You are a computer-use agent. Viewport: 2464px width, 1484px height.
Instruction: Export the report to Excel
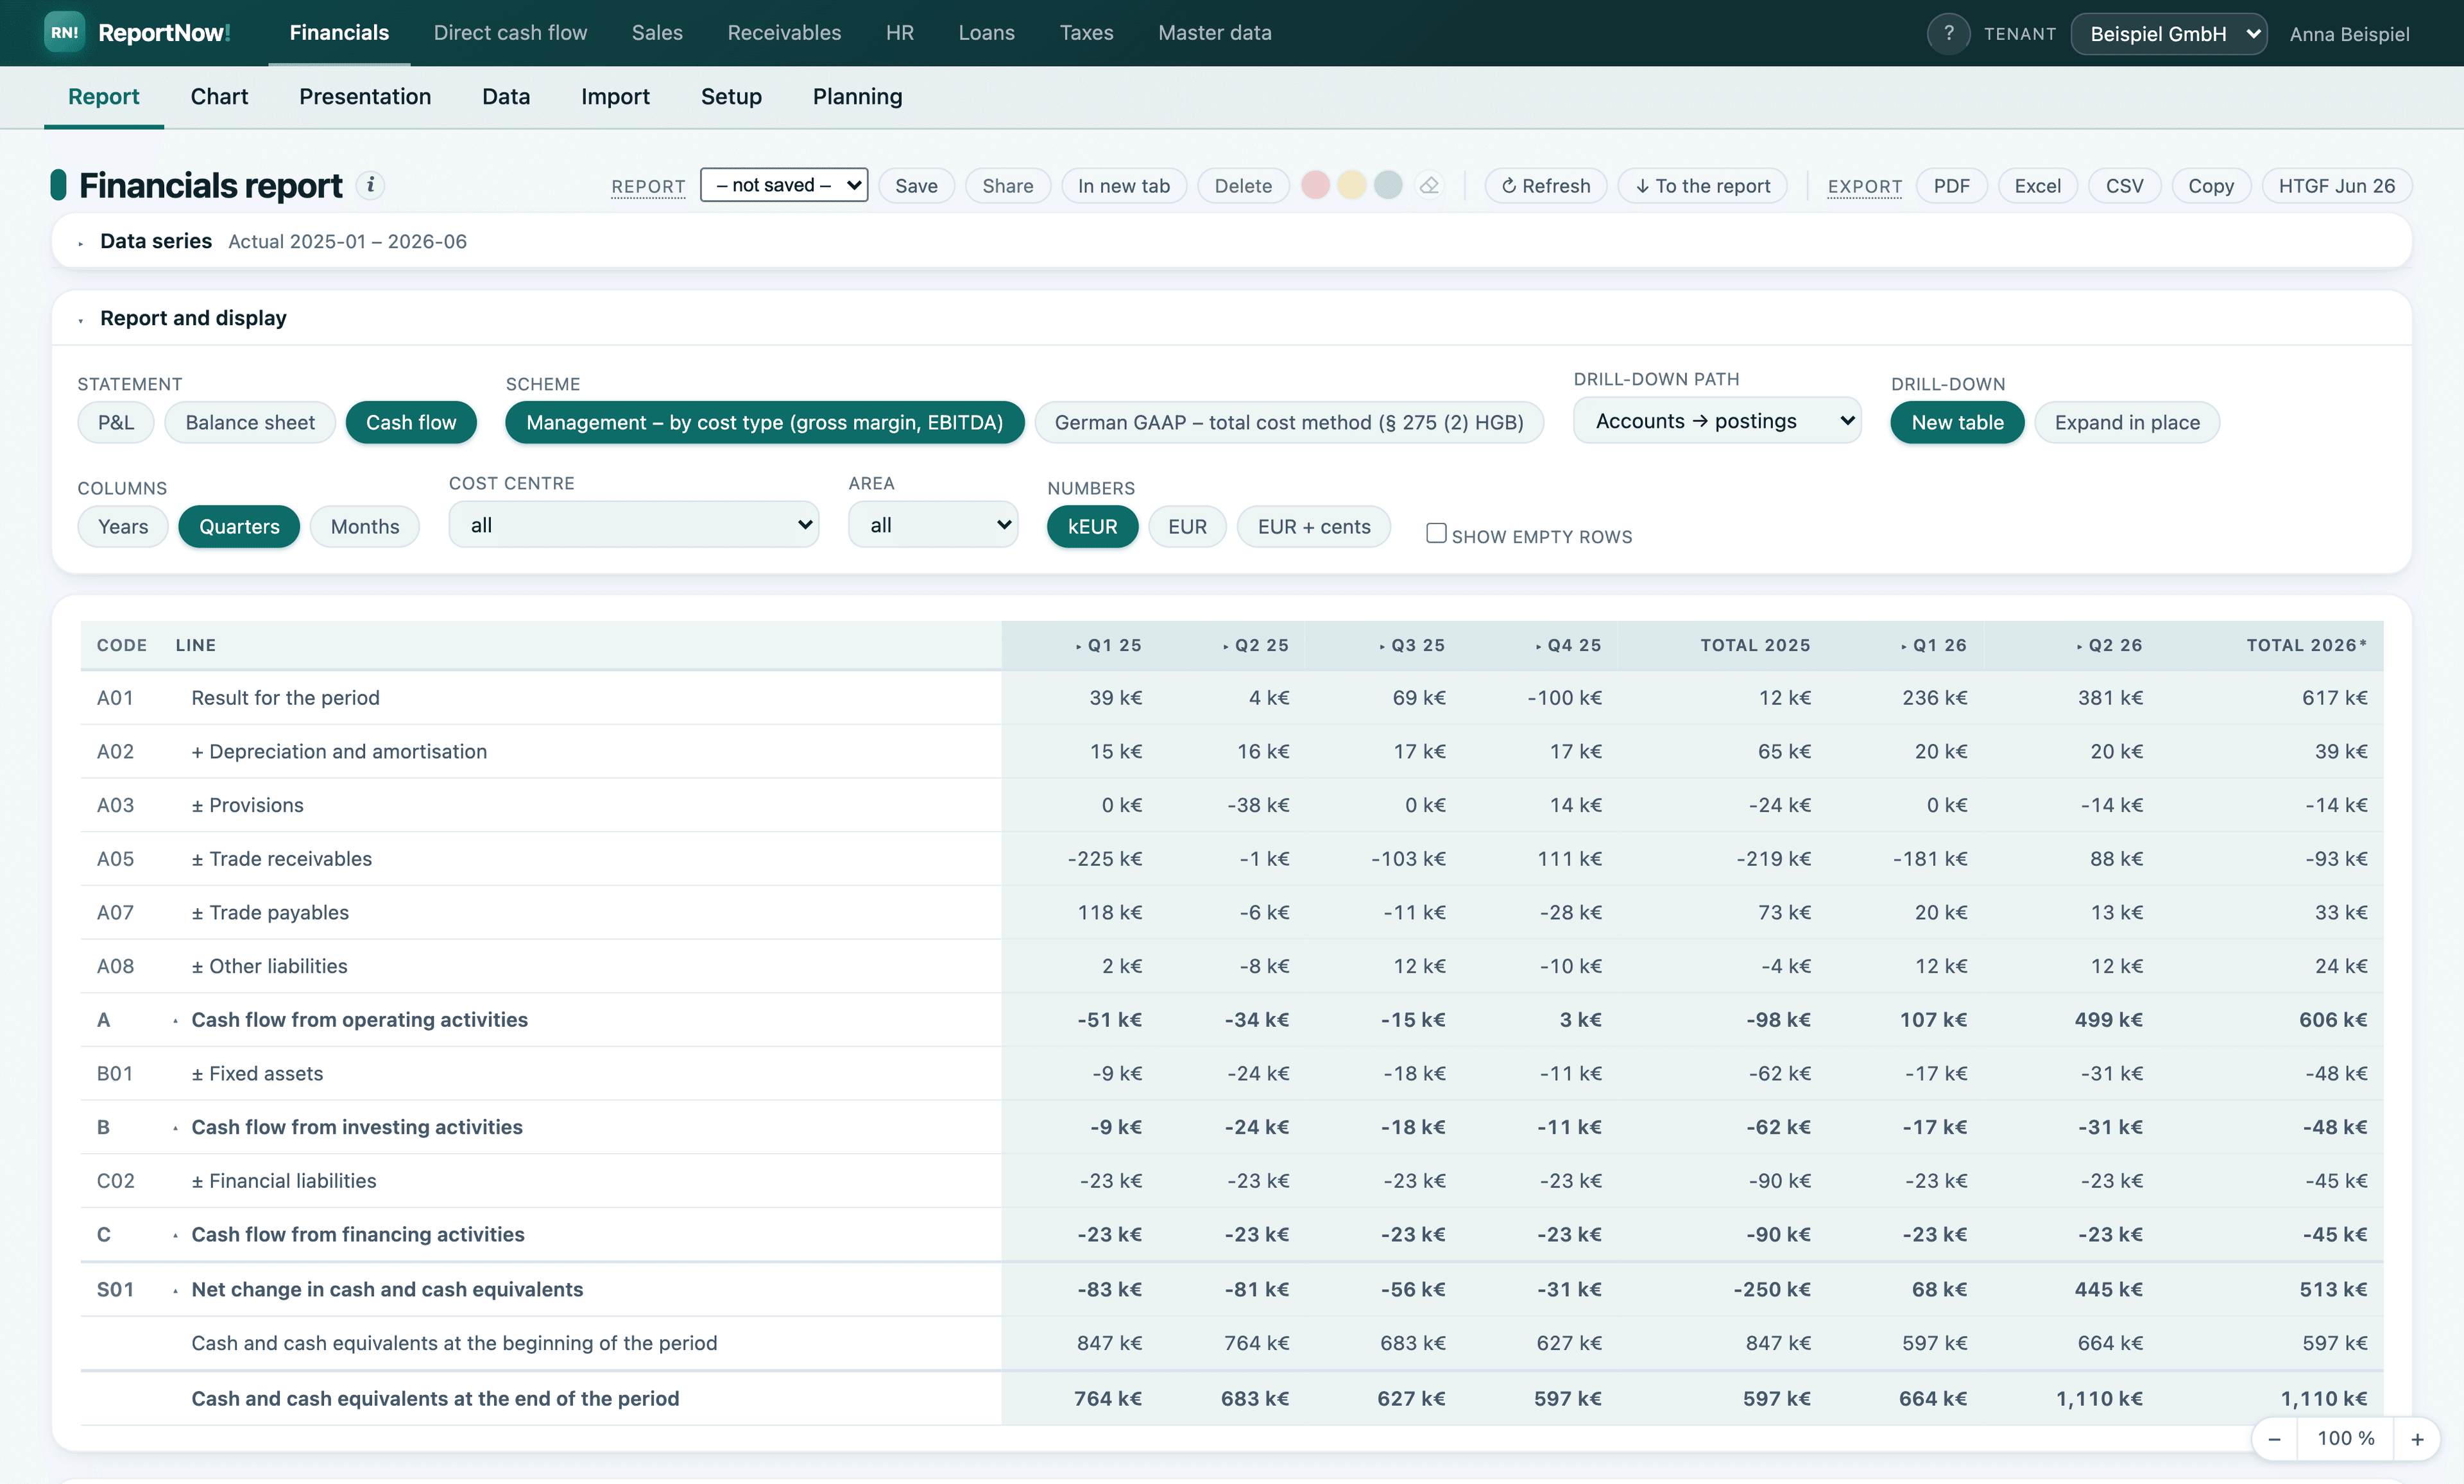pyautogui.click(x=2037, y=186)
